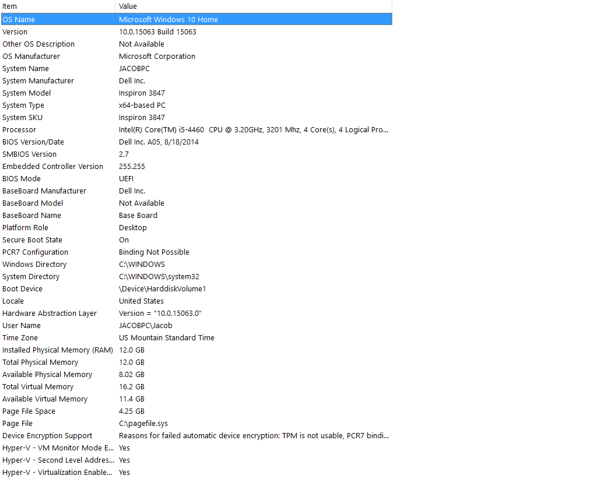Select the System Manufacturer row
The image size is (594, 479).
[196, 80]
